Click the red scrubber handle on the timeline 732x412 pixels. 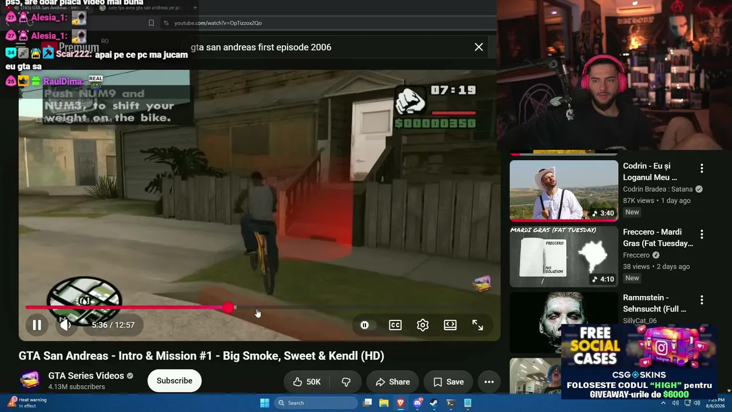(x=228, y=308)
